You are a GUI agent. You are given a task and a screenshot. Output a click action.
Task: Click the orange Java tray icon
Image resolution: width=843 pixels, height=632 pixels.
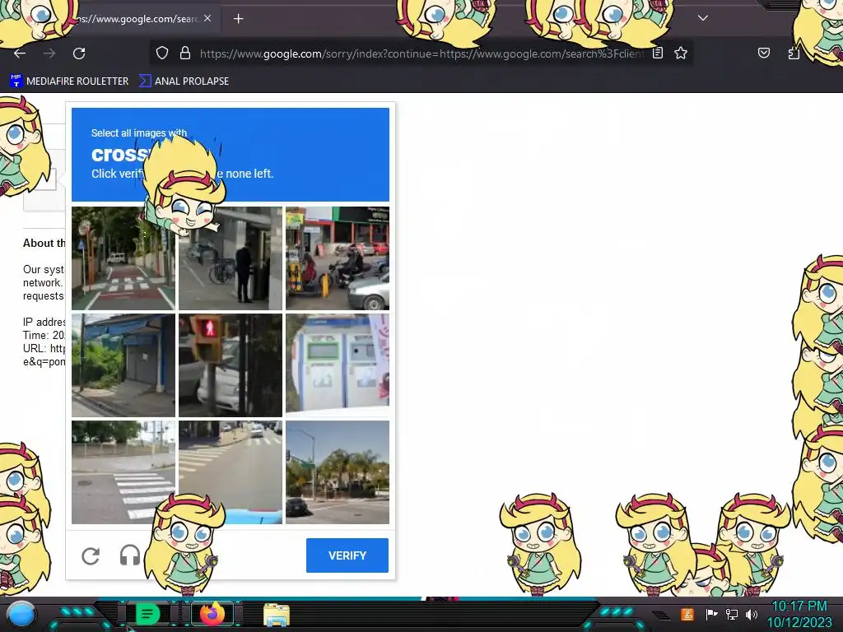point(687,614)
